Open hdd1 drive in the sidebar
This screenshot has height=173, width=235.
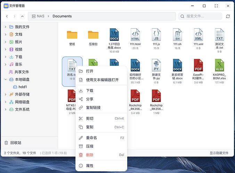[23, 87]
